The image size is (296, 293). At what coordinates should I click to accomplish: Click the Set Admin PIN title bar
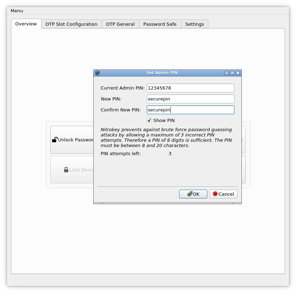(x=162, y=73)
